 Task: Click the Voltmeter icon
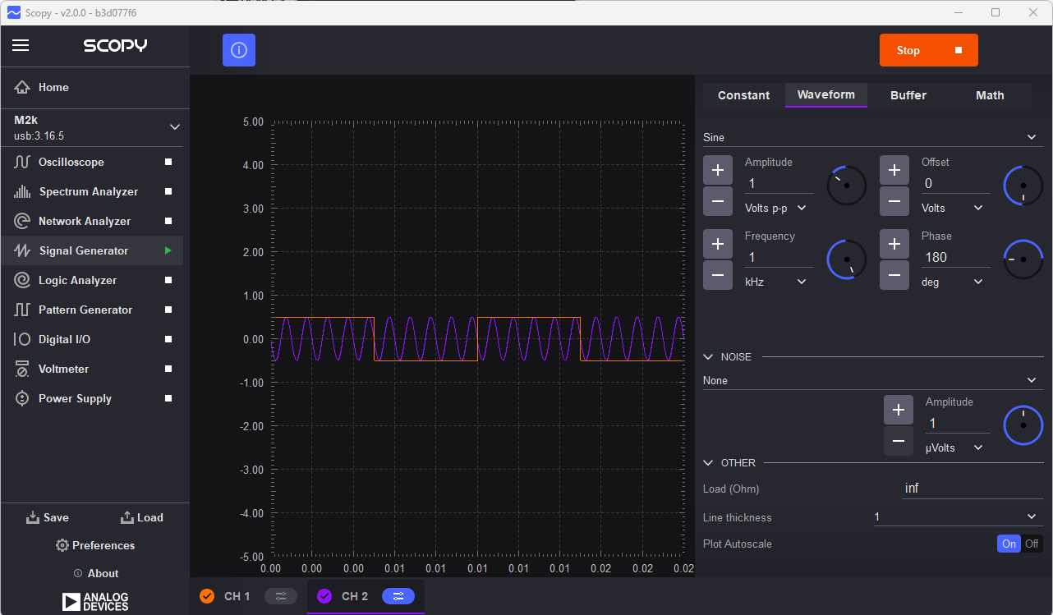tap(22, 369)
